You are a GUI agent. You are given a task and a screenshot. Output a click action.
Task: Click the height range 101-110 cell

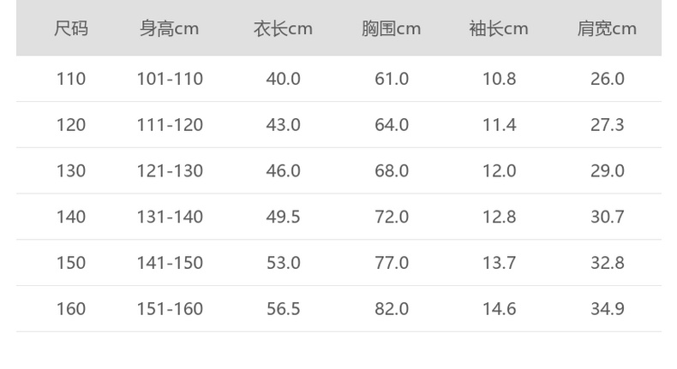170,79
